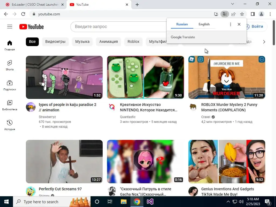
Task: Select the Roblox filter chip
Action: click(x=133, y=42)
